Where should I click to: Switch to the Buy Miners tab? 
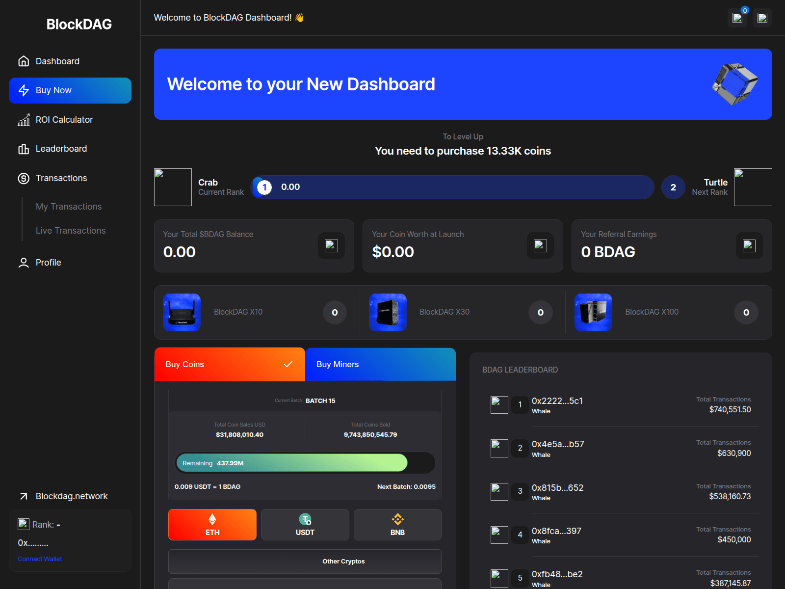tap(380, 364)
